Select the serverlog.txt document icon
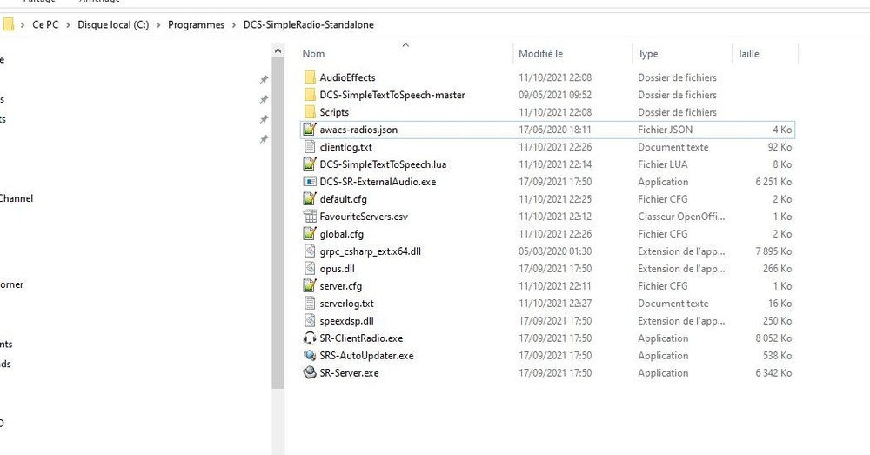The height and width of the screenshot is (455, 870). [310, 304]
